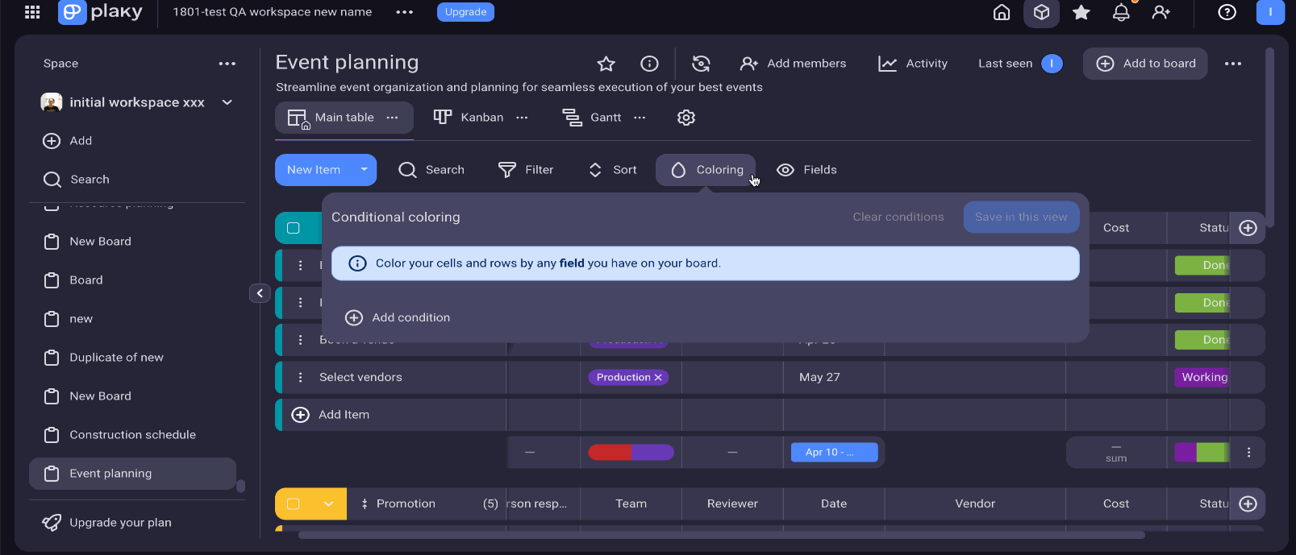Image resolution: width=1296 pixels, height=555 pixels.
Task: Open Main table view options dots
Action: click(x=393, y=118)
